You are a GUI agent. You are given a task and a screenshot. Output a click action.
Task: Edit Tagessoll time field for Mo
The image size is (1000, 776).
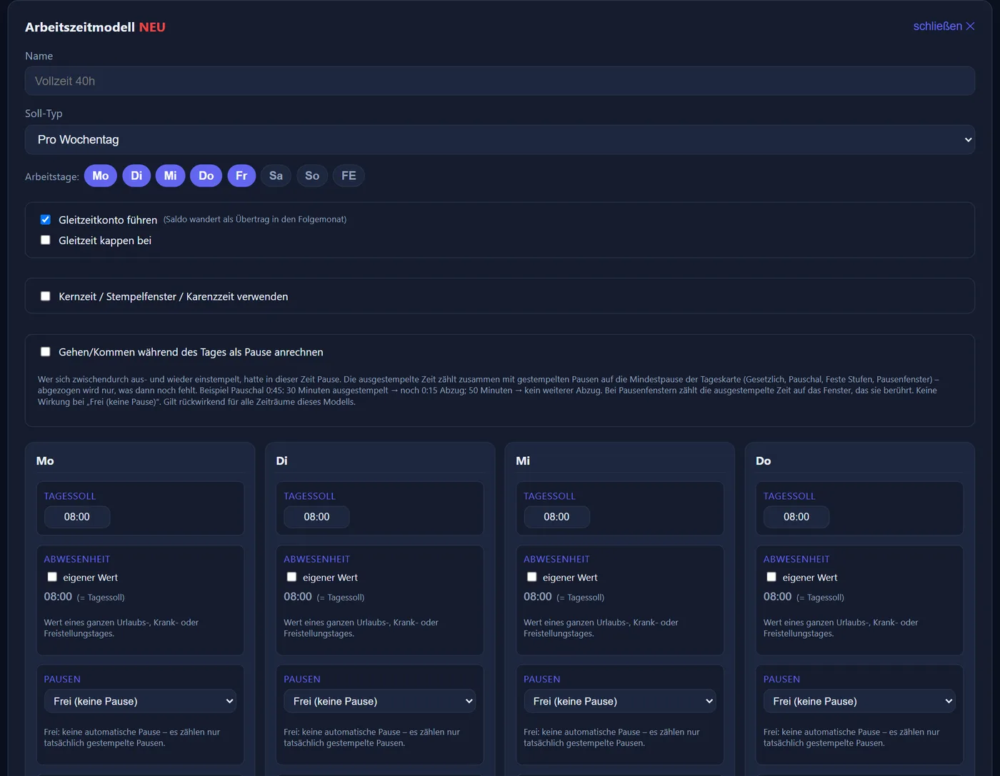click(x=77, y=517)
